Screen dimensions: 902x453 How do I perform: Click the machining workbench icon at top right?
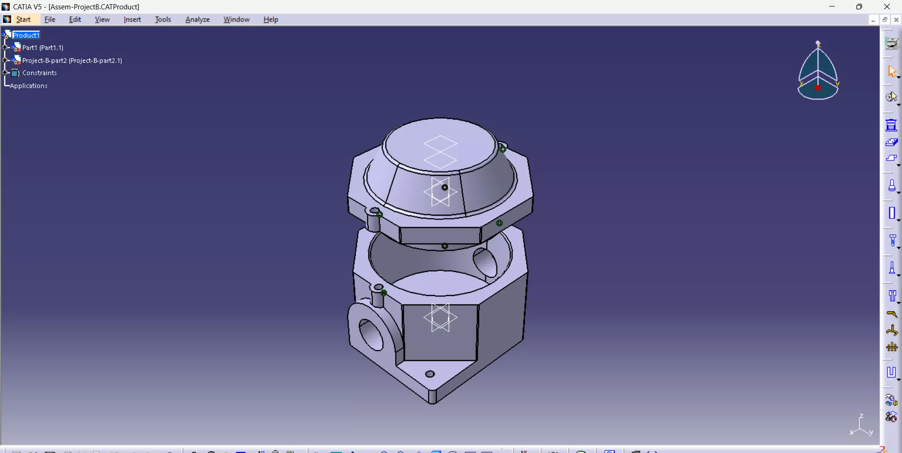(892, 44)
